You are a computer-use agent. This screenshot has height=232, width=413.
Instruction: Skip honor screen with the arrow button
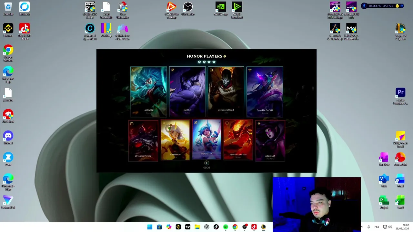pyautogui.click(x=206, y=163)
